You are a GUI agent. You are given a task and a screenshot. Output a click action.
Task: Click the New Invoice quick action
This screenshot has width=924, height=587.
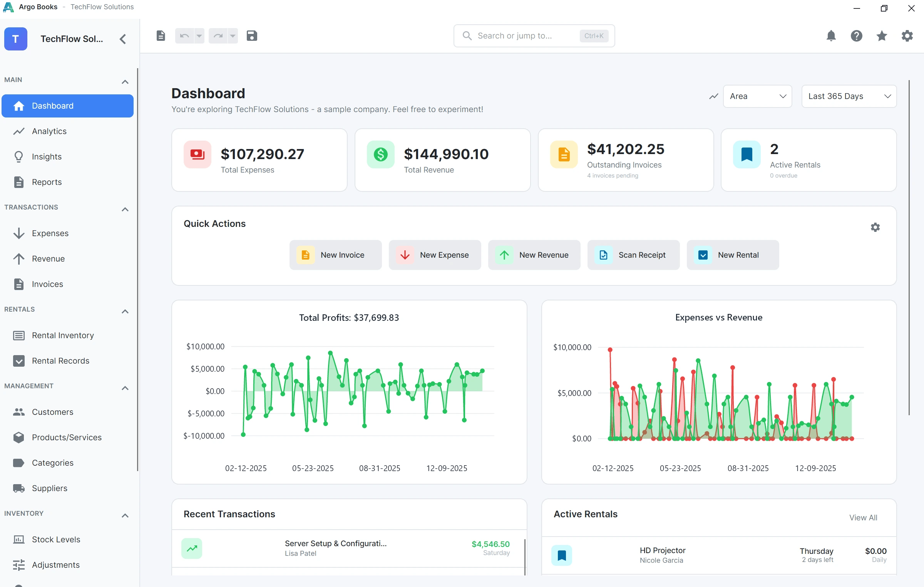click(x=335, y=255)
